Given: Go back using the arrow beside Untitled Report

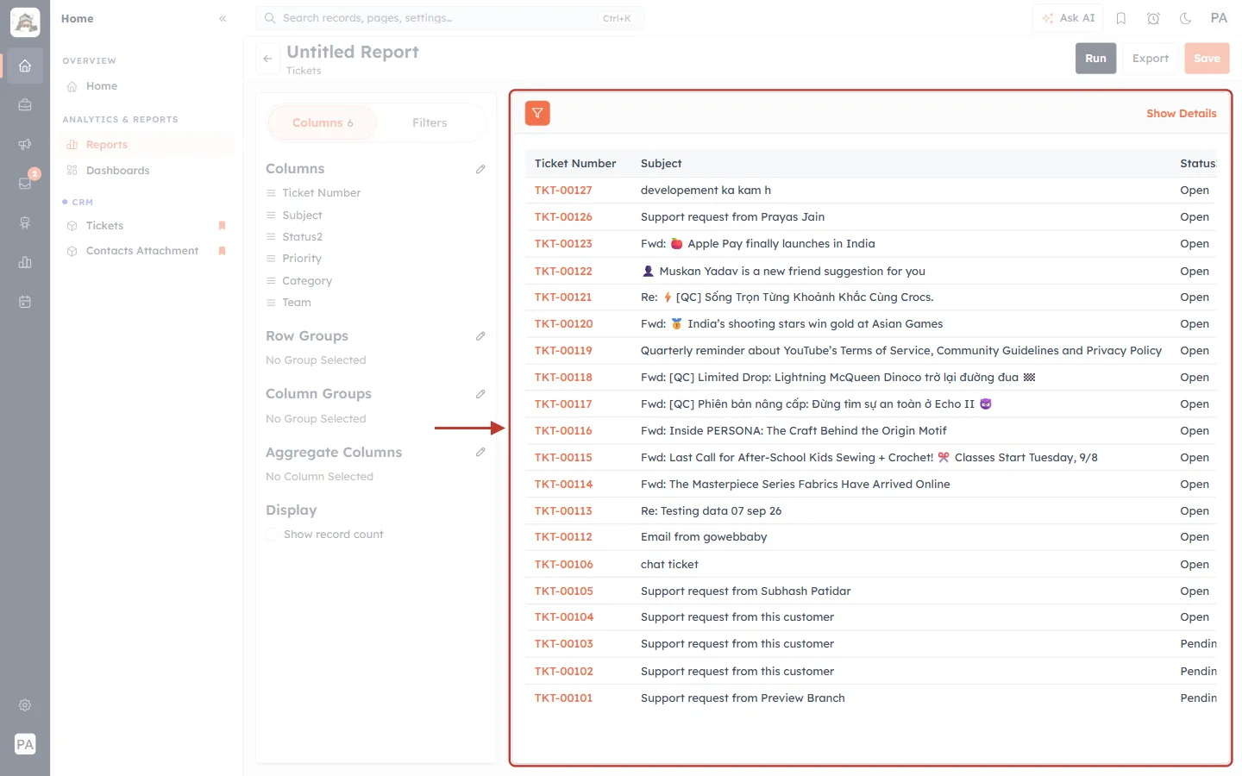Looking at the screenshot, I should (x=267, y=59).
